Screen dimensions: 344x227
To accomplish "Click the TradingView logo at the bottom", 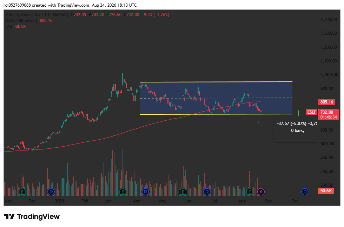I will point(32,216).
